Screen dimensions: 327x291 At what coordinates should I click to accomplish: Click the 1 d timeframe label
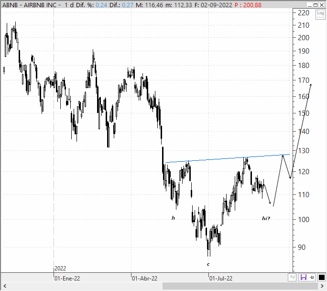tap(69, 5)
